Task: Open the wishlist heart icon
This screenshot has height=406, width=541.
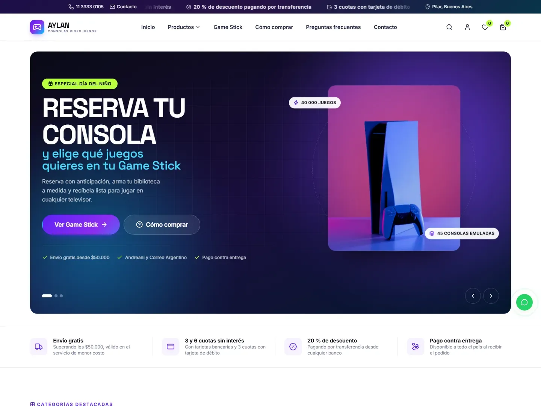Action: coord(485,27)
